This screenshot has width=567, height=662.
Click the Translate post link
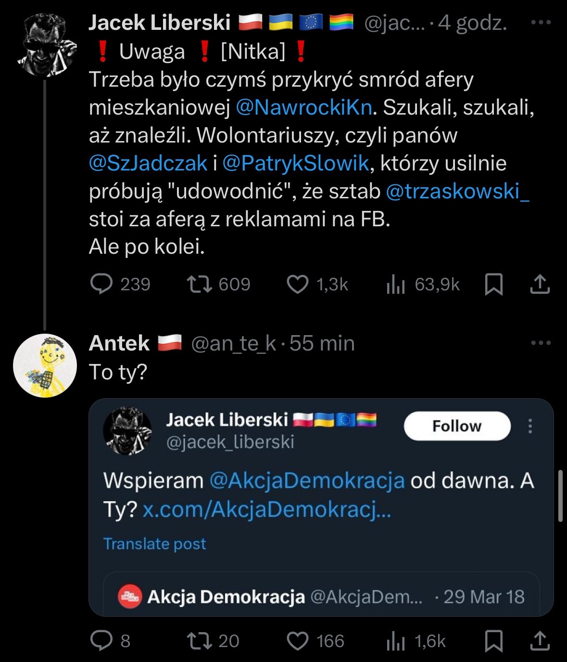click(x=154, y=544)
